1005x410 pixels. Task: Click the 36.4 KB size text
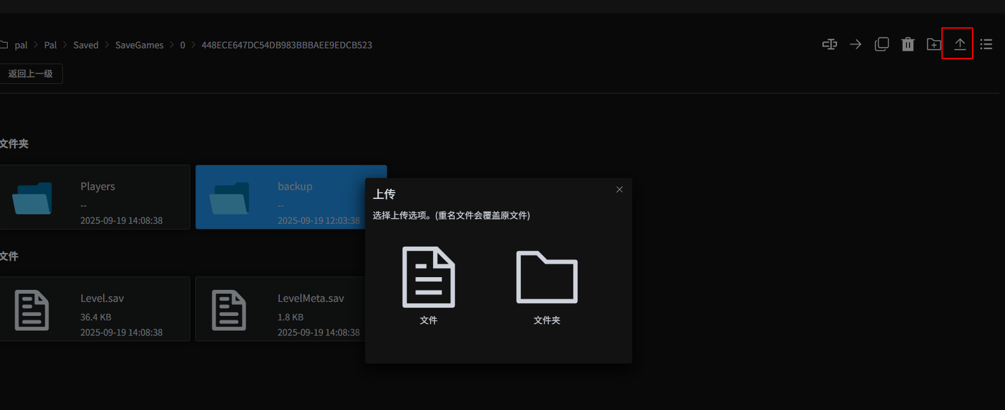(95, 317)
